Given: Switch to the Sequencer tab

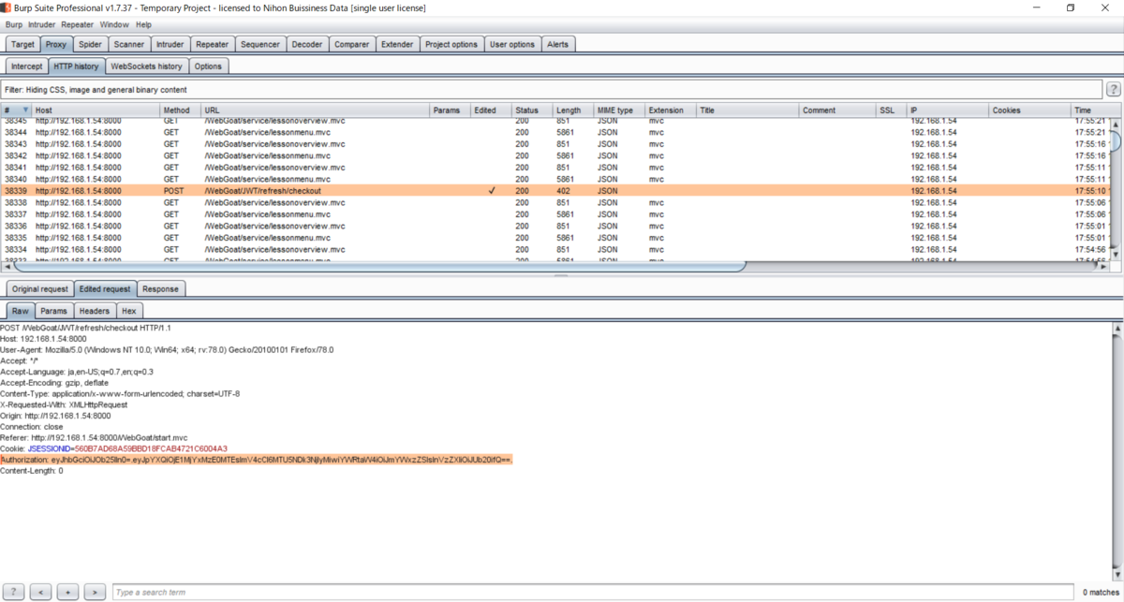Looking at the screenshot, I should pyautogui.click(x=260, y=44).
